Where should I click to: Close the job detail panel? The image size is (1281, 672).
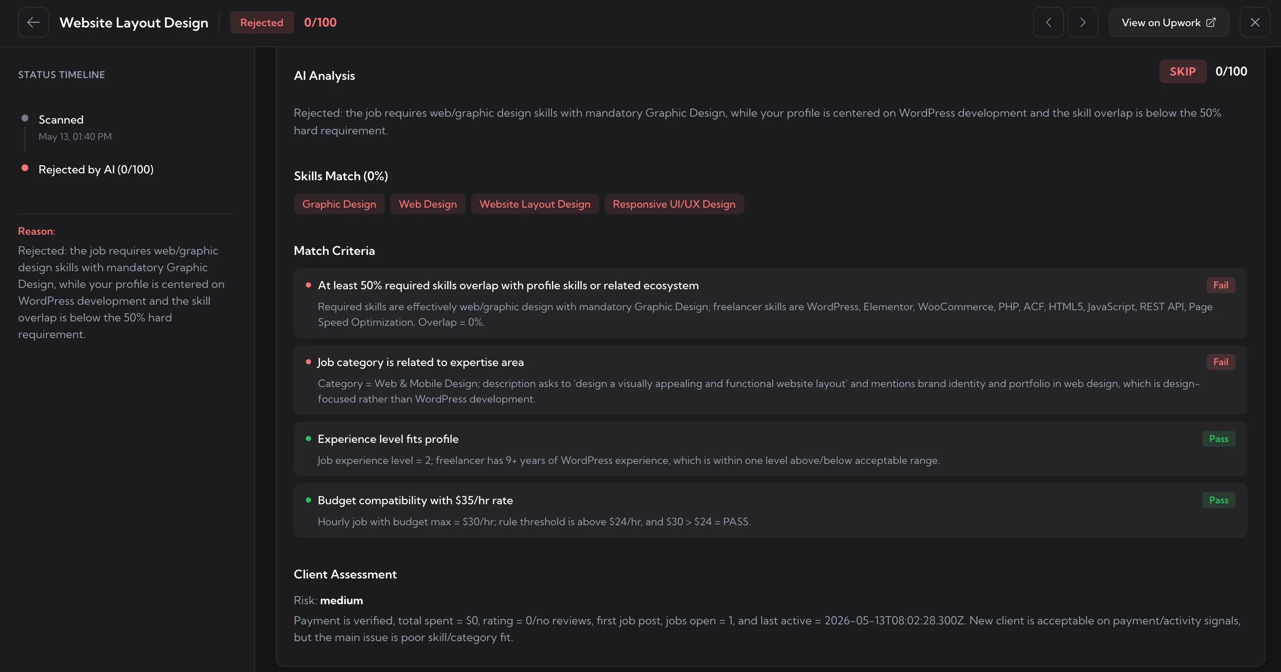tap(1255, 22)
